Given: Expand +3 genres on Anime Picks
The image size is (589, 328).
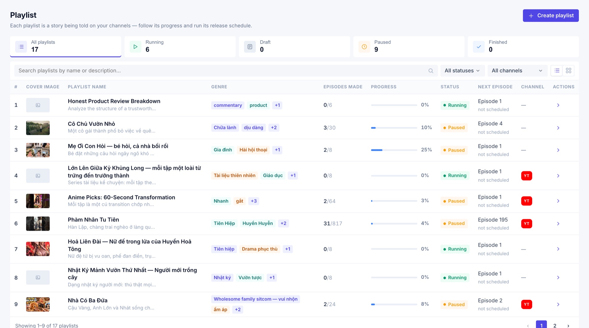Looking at the screenshot, I should (254, 201).
